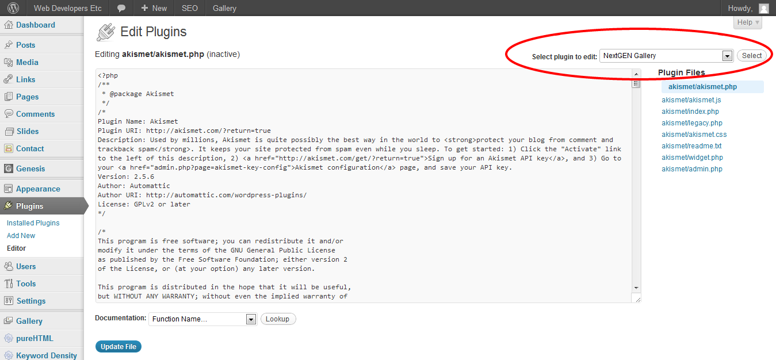776x360 pixels.
Task: Open the highlighted akismet/akismet.php file
Action: point(702,87)
